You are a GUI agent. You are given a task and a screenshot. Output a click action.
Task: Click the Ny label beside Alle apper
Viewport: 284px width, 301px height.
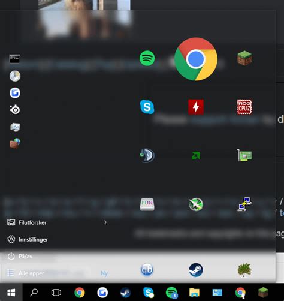pos(104,273)
